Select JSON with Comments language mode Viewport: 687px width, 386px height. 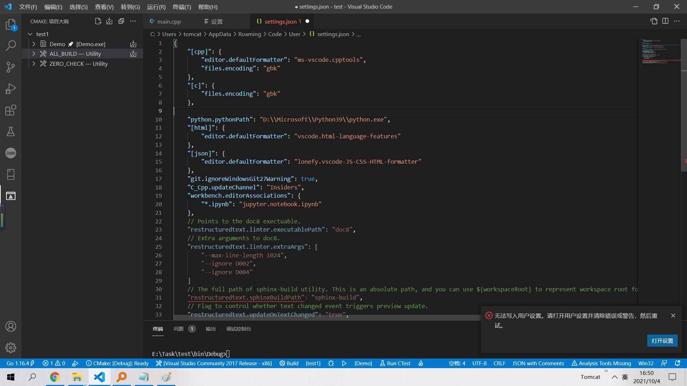(x=538, y=363)
